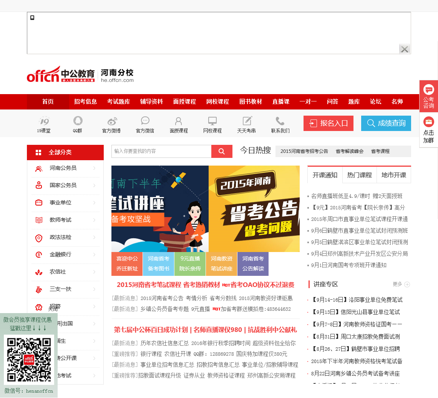438x398 pixels.
Task: Expand the 政法法检 chevron
Action: [x=94, y=237]
